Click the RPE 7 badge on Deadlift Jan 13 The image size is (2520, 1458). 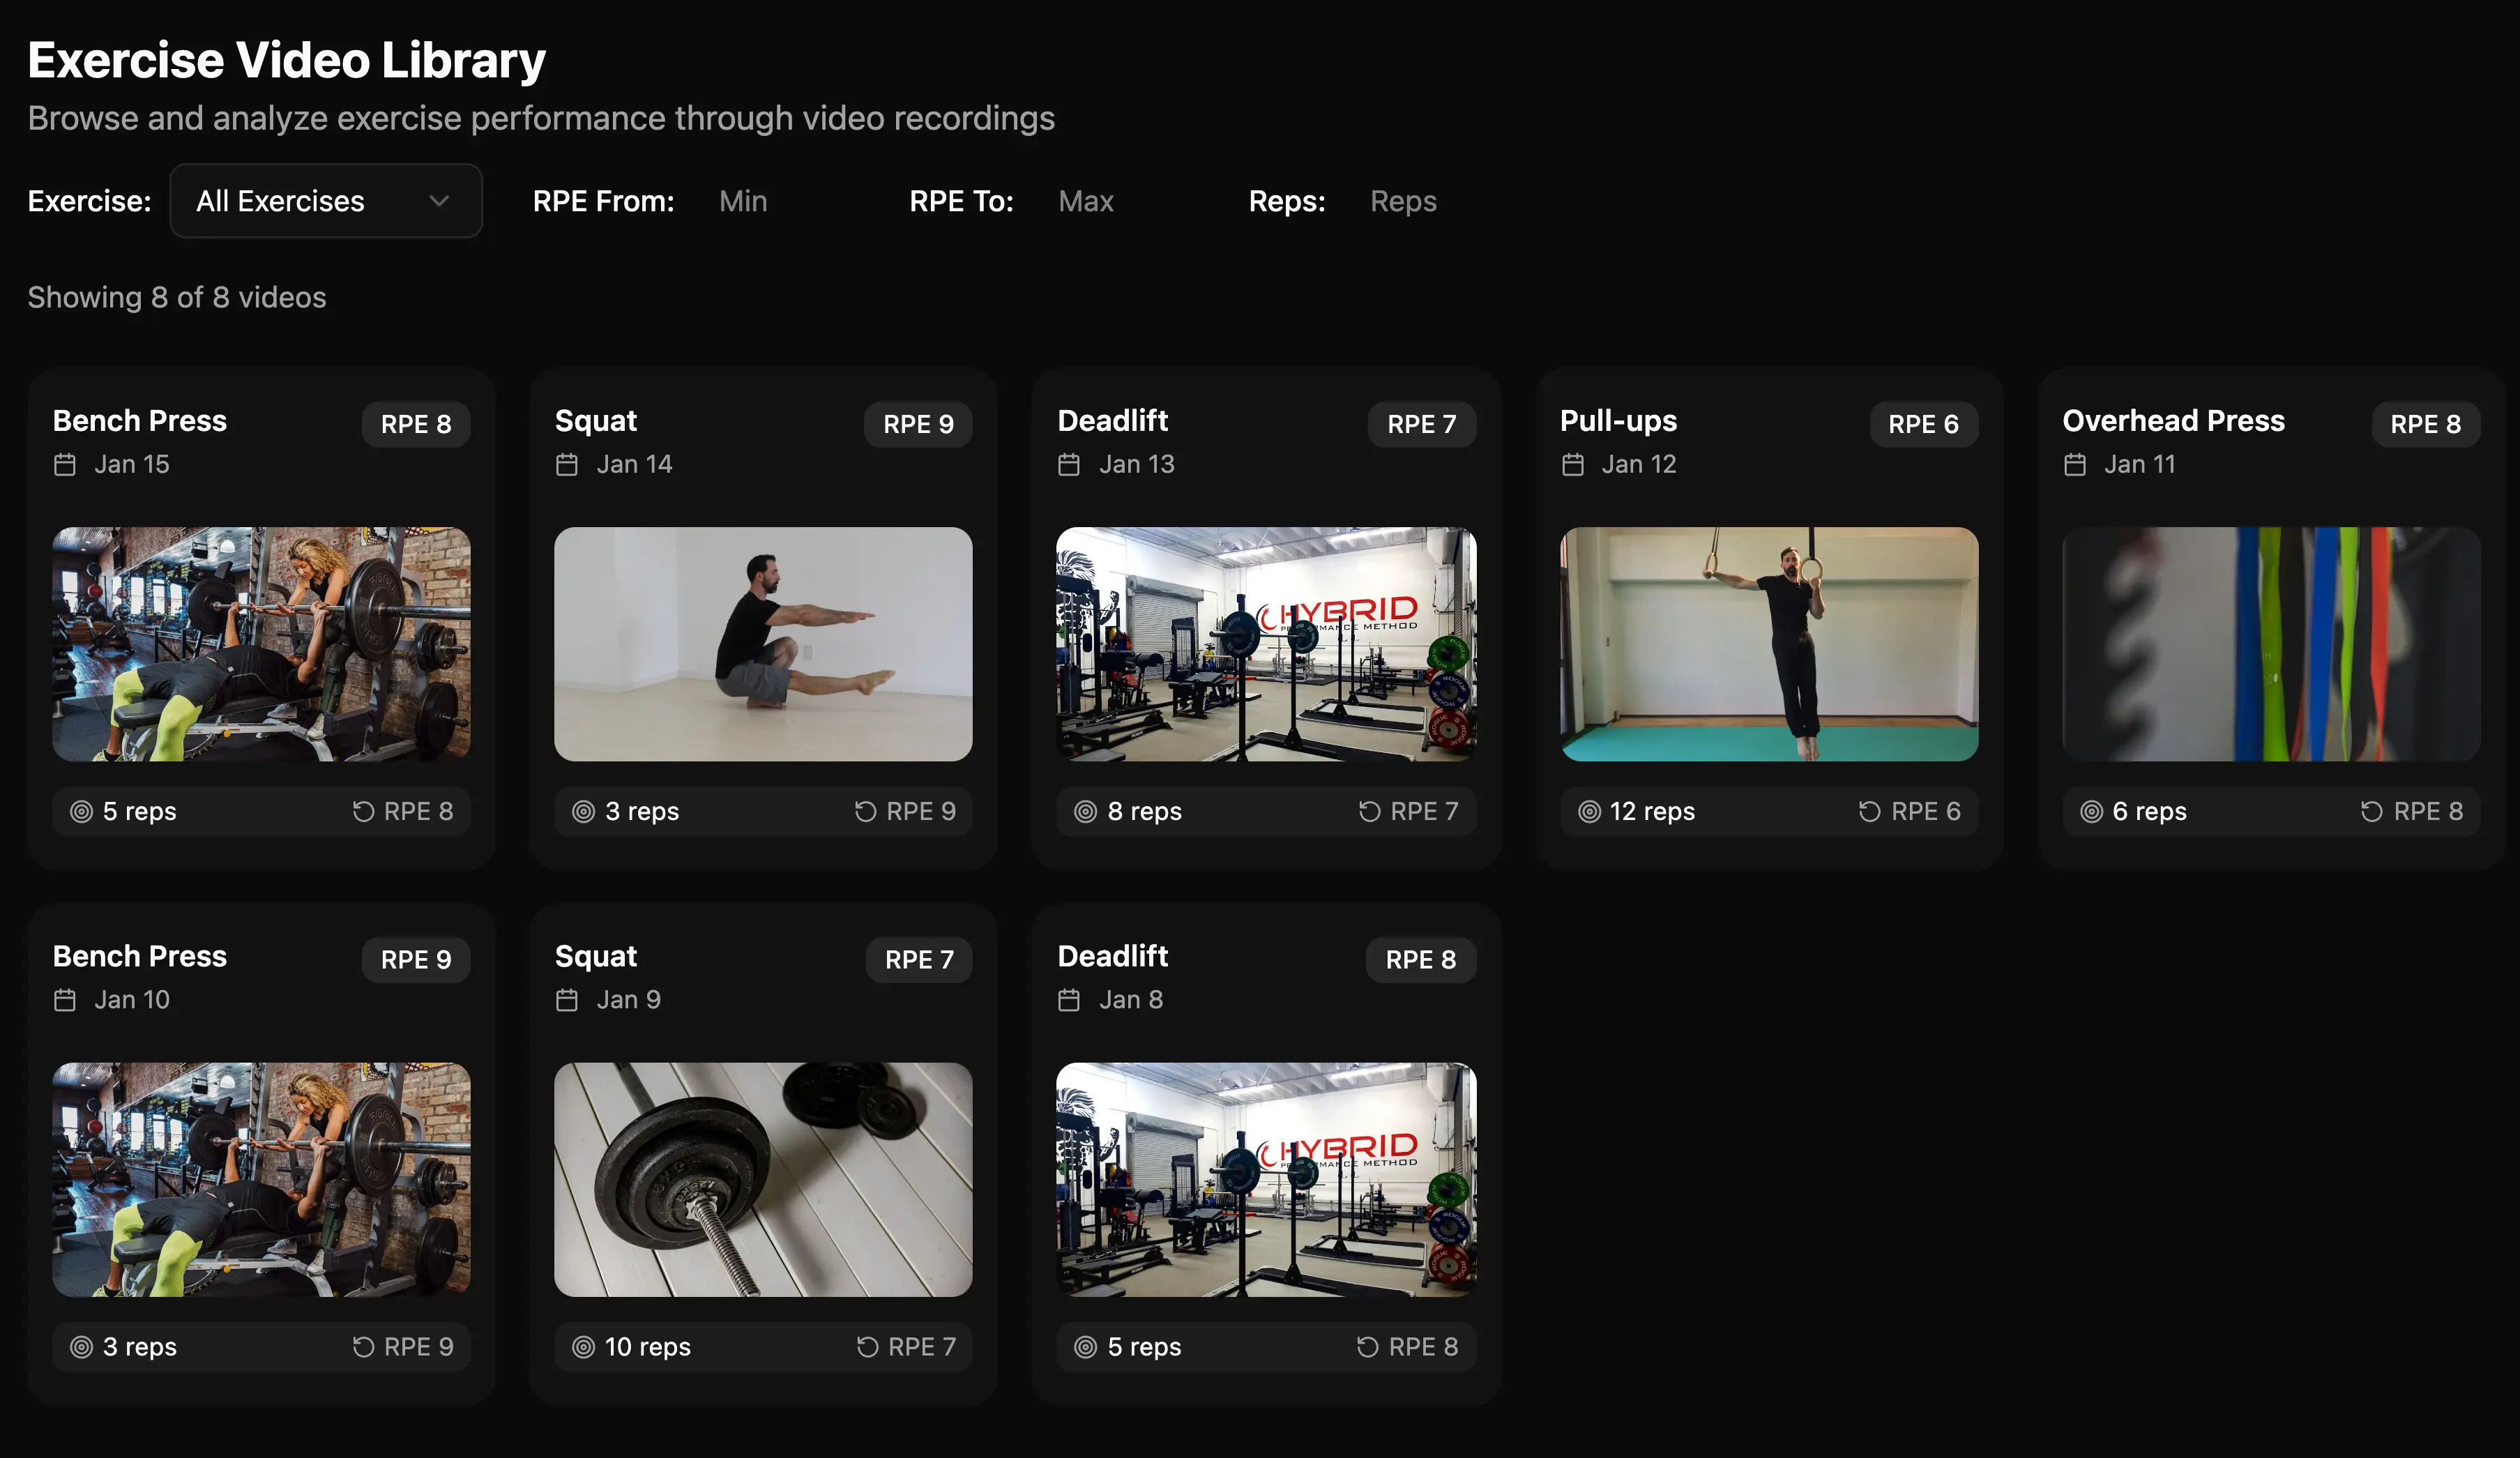pos(1421,424)
